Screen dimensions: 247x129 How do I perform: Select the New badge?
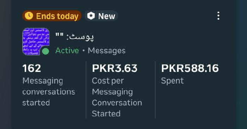point(102,16)
